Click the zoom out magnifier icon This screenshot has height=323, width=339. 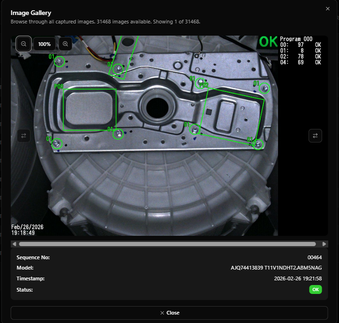[x=23, y=44]
